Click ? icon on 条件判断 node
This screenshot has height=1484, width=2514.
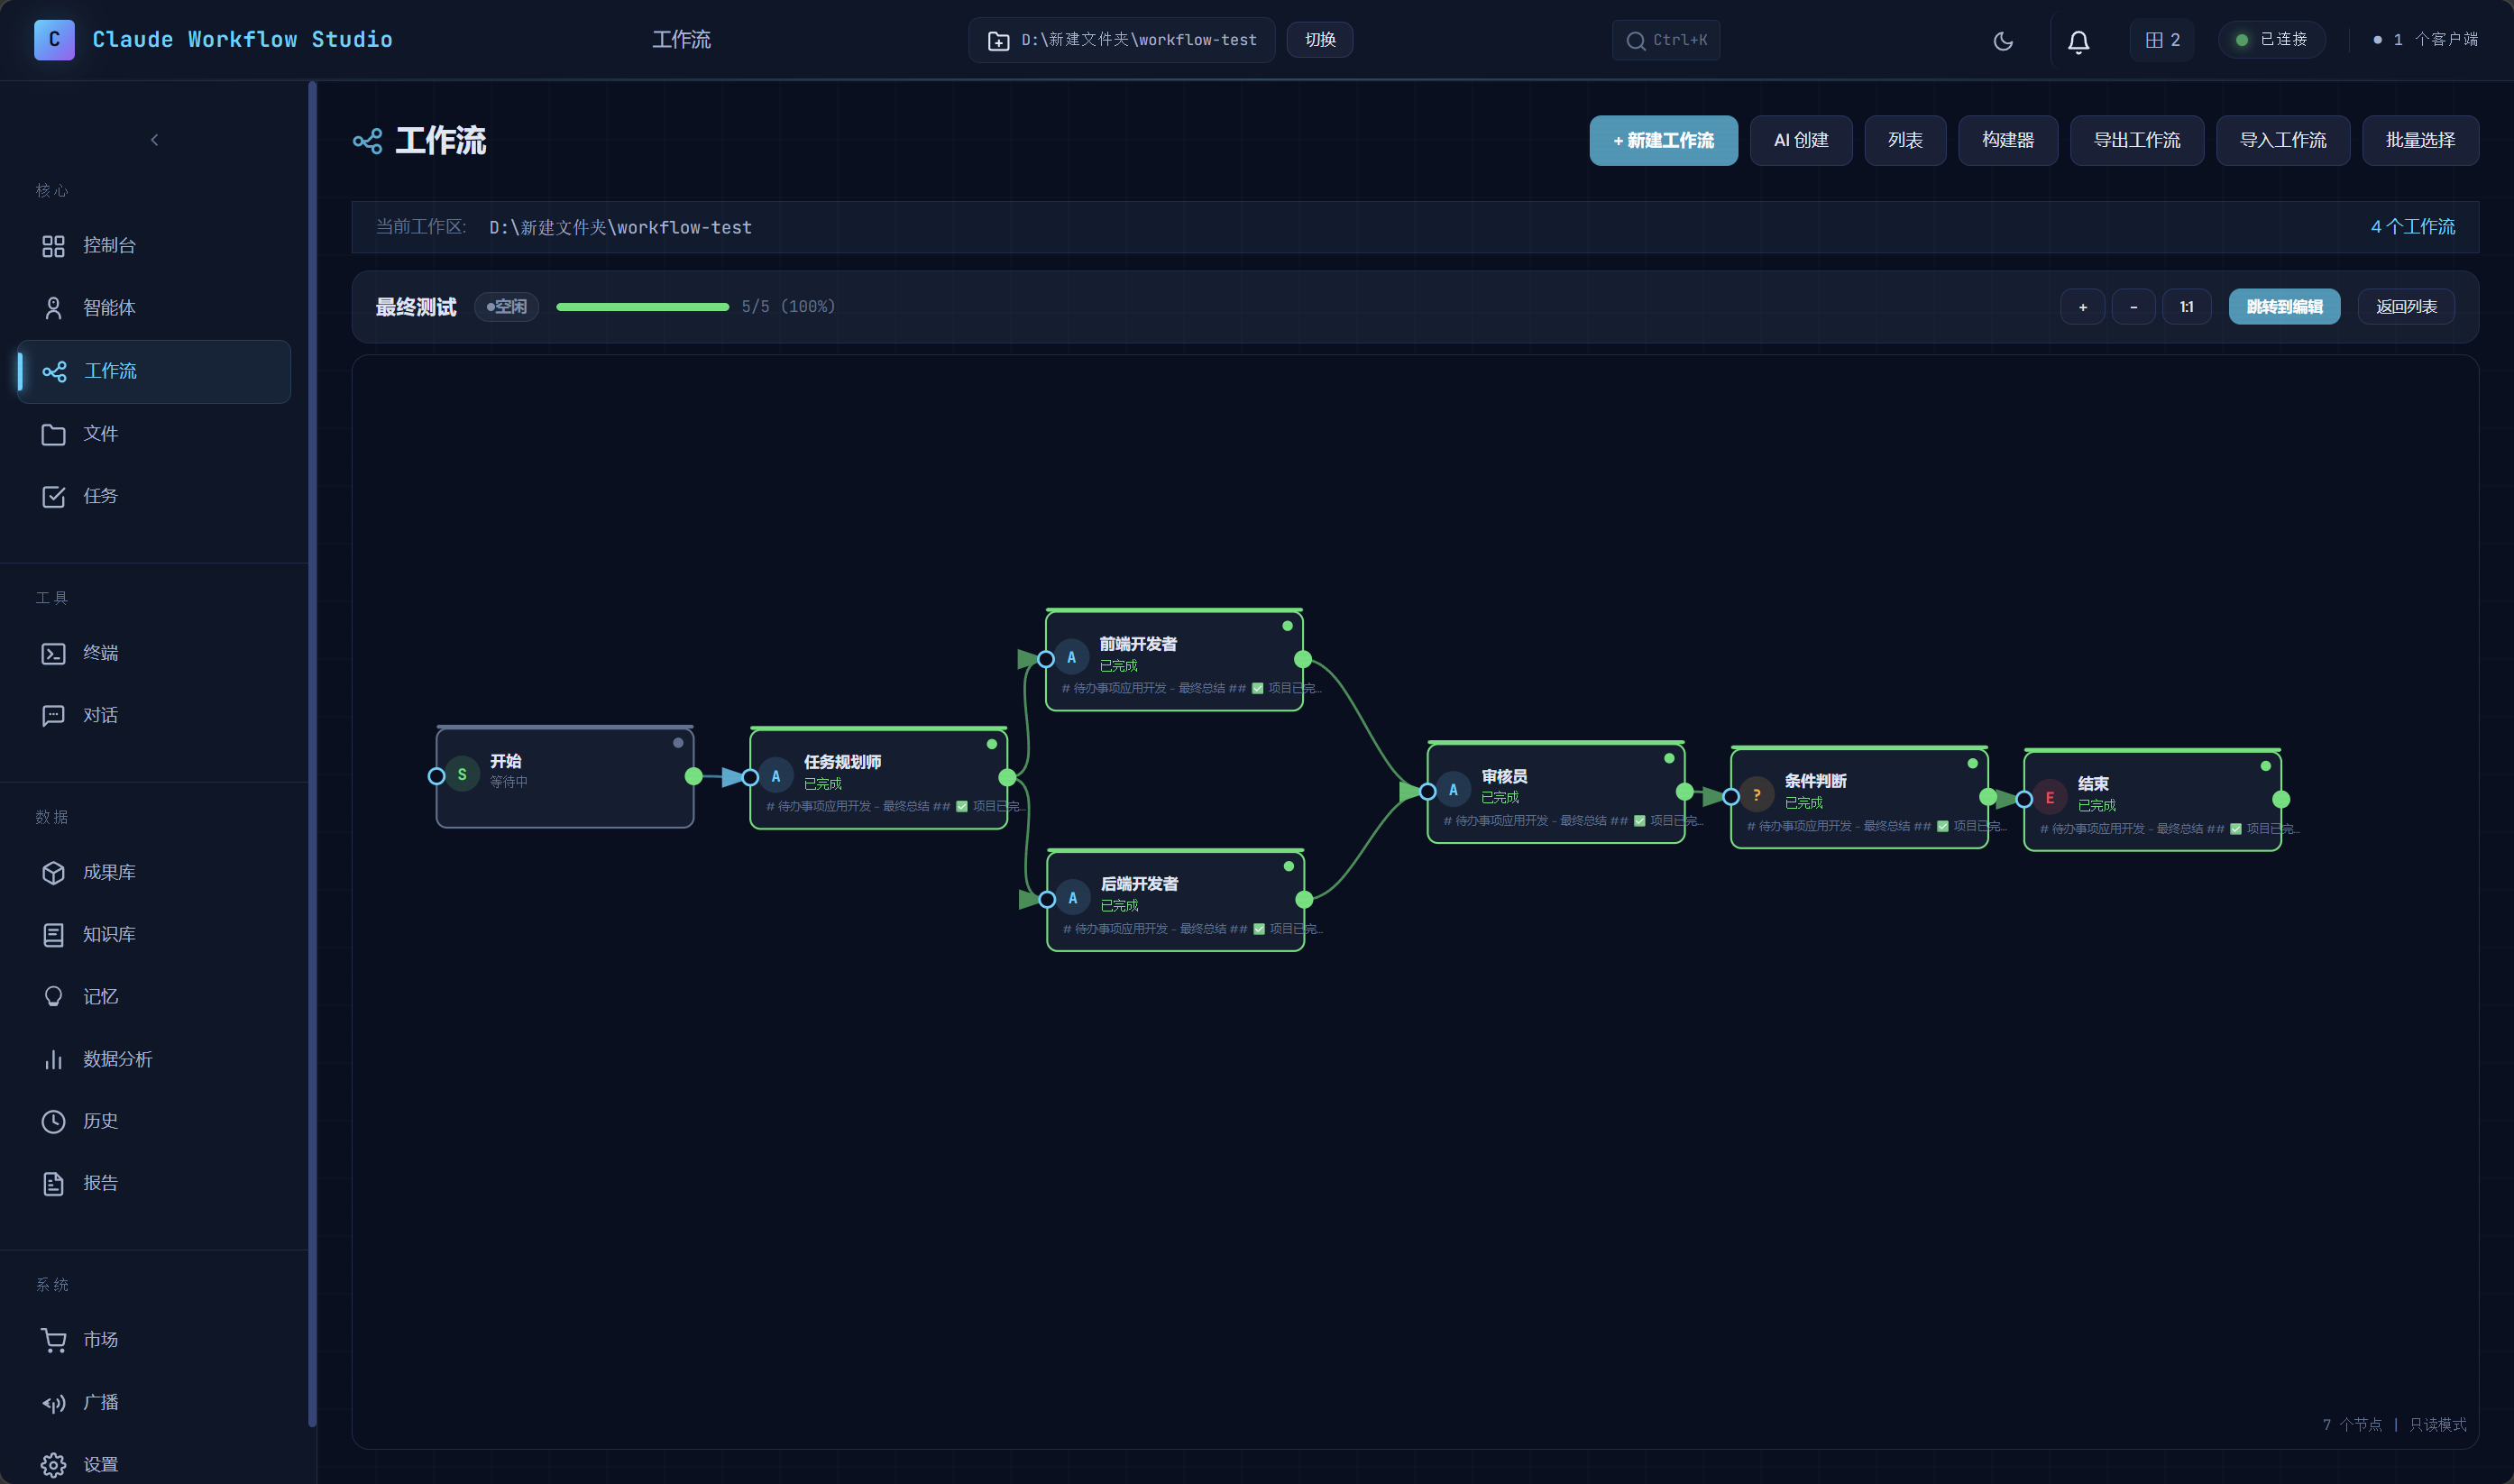coord(1757,795)
